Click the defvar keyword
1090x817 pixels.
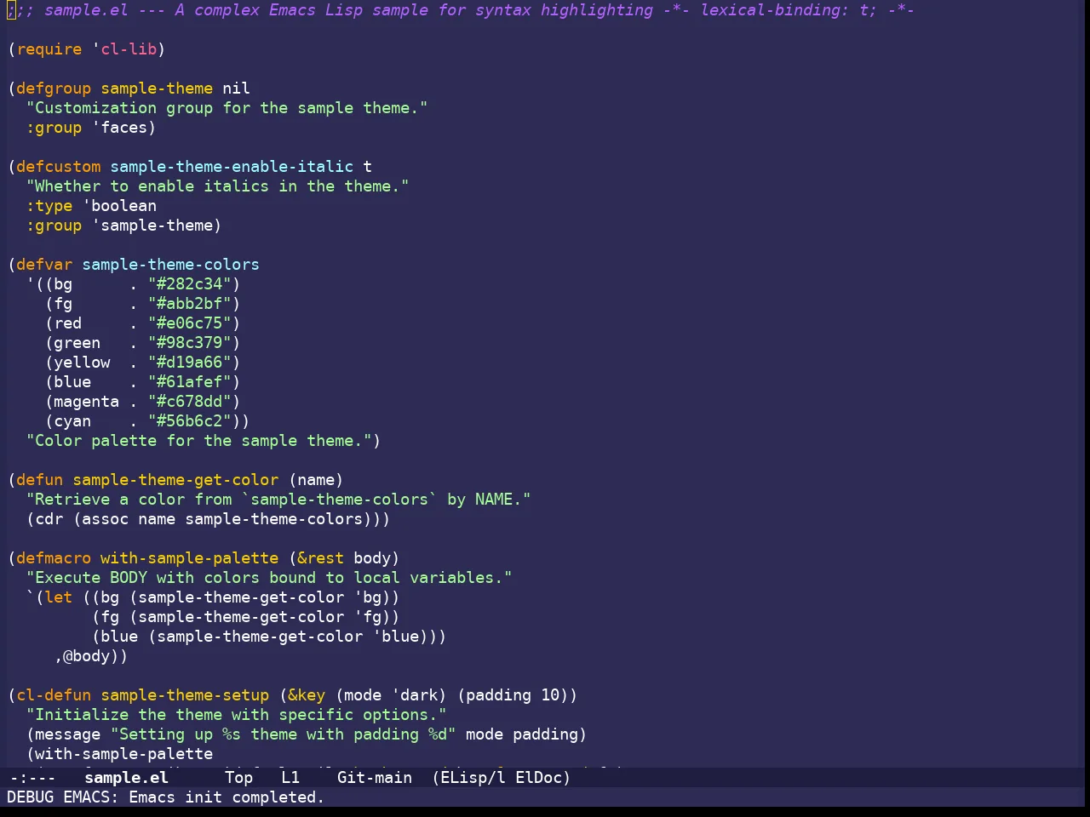(x=44, y=265)
